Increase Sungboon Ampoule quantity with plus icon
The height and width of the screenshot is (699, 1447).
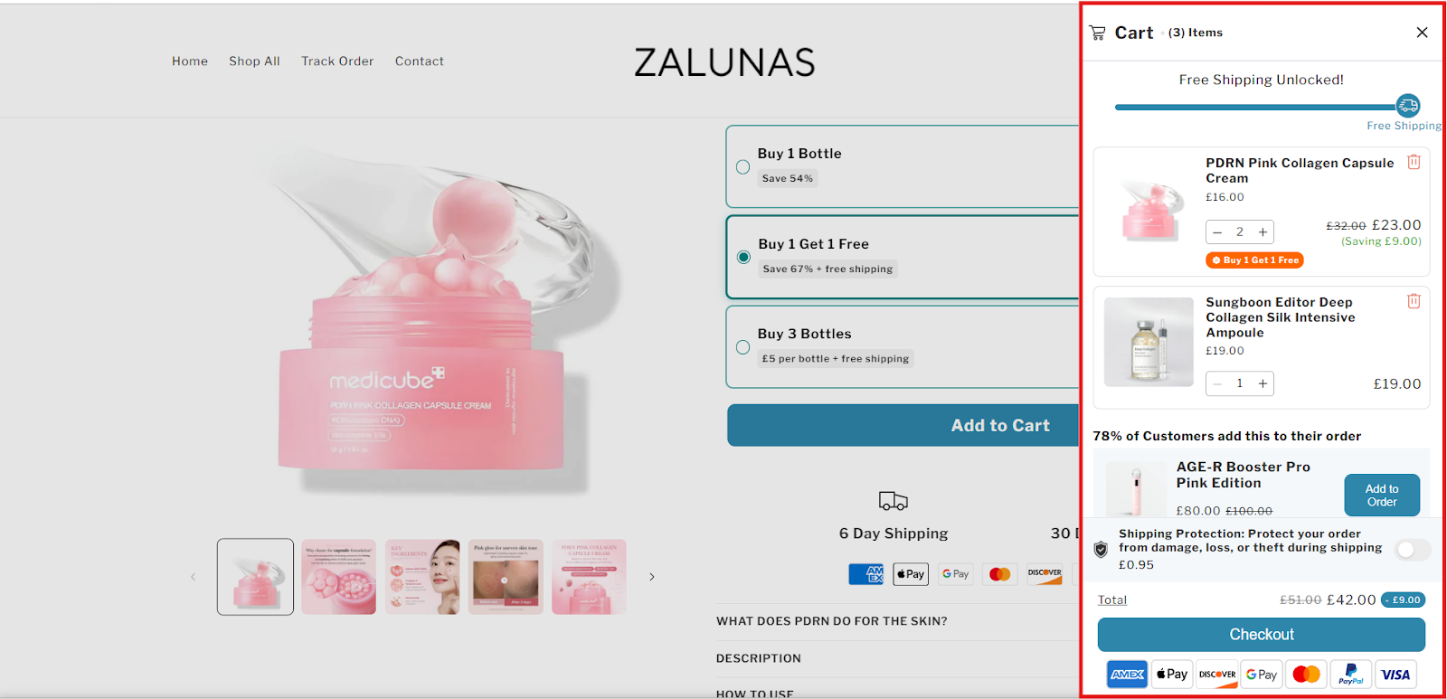point(1263,383)
